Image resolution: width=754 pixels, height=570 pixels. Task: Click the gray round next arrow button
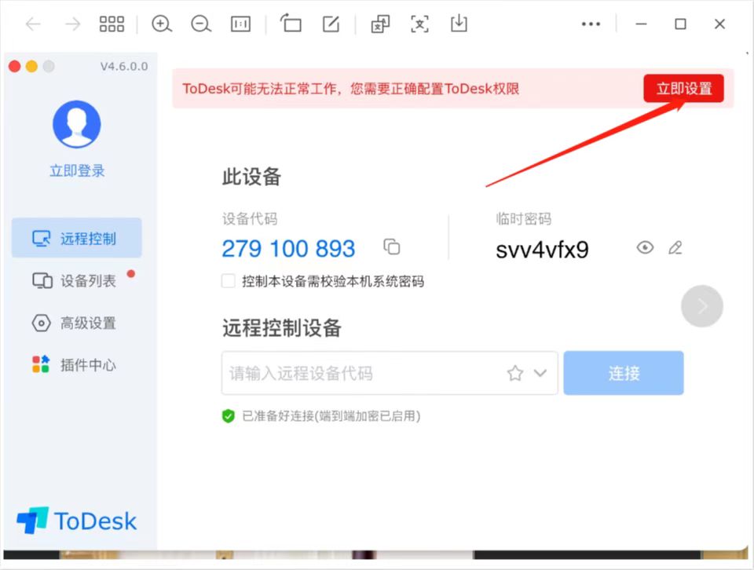click(x=702, y=306)
